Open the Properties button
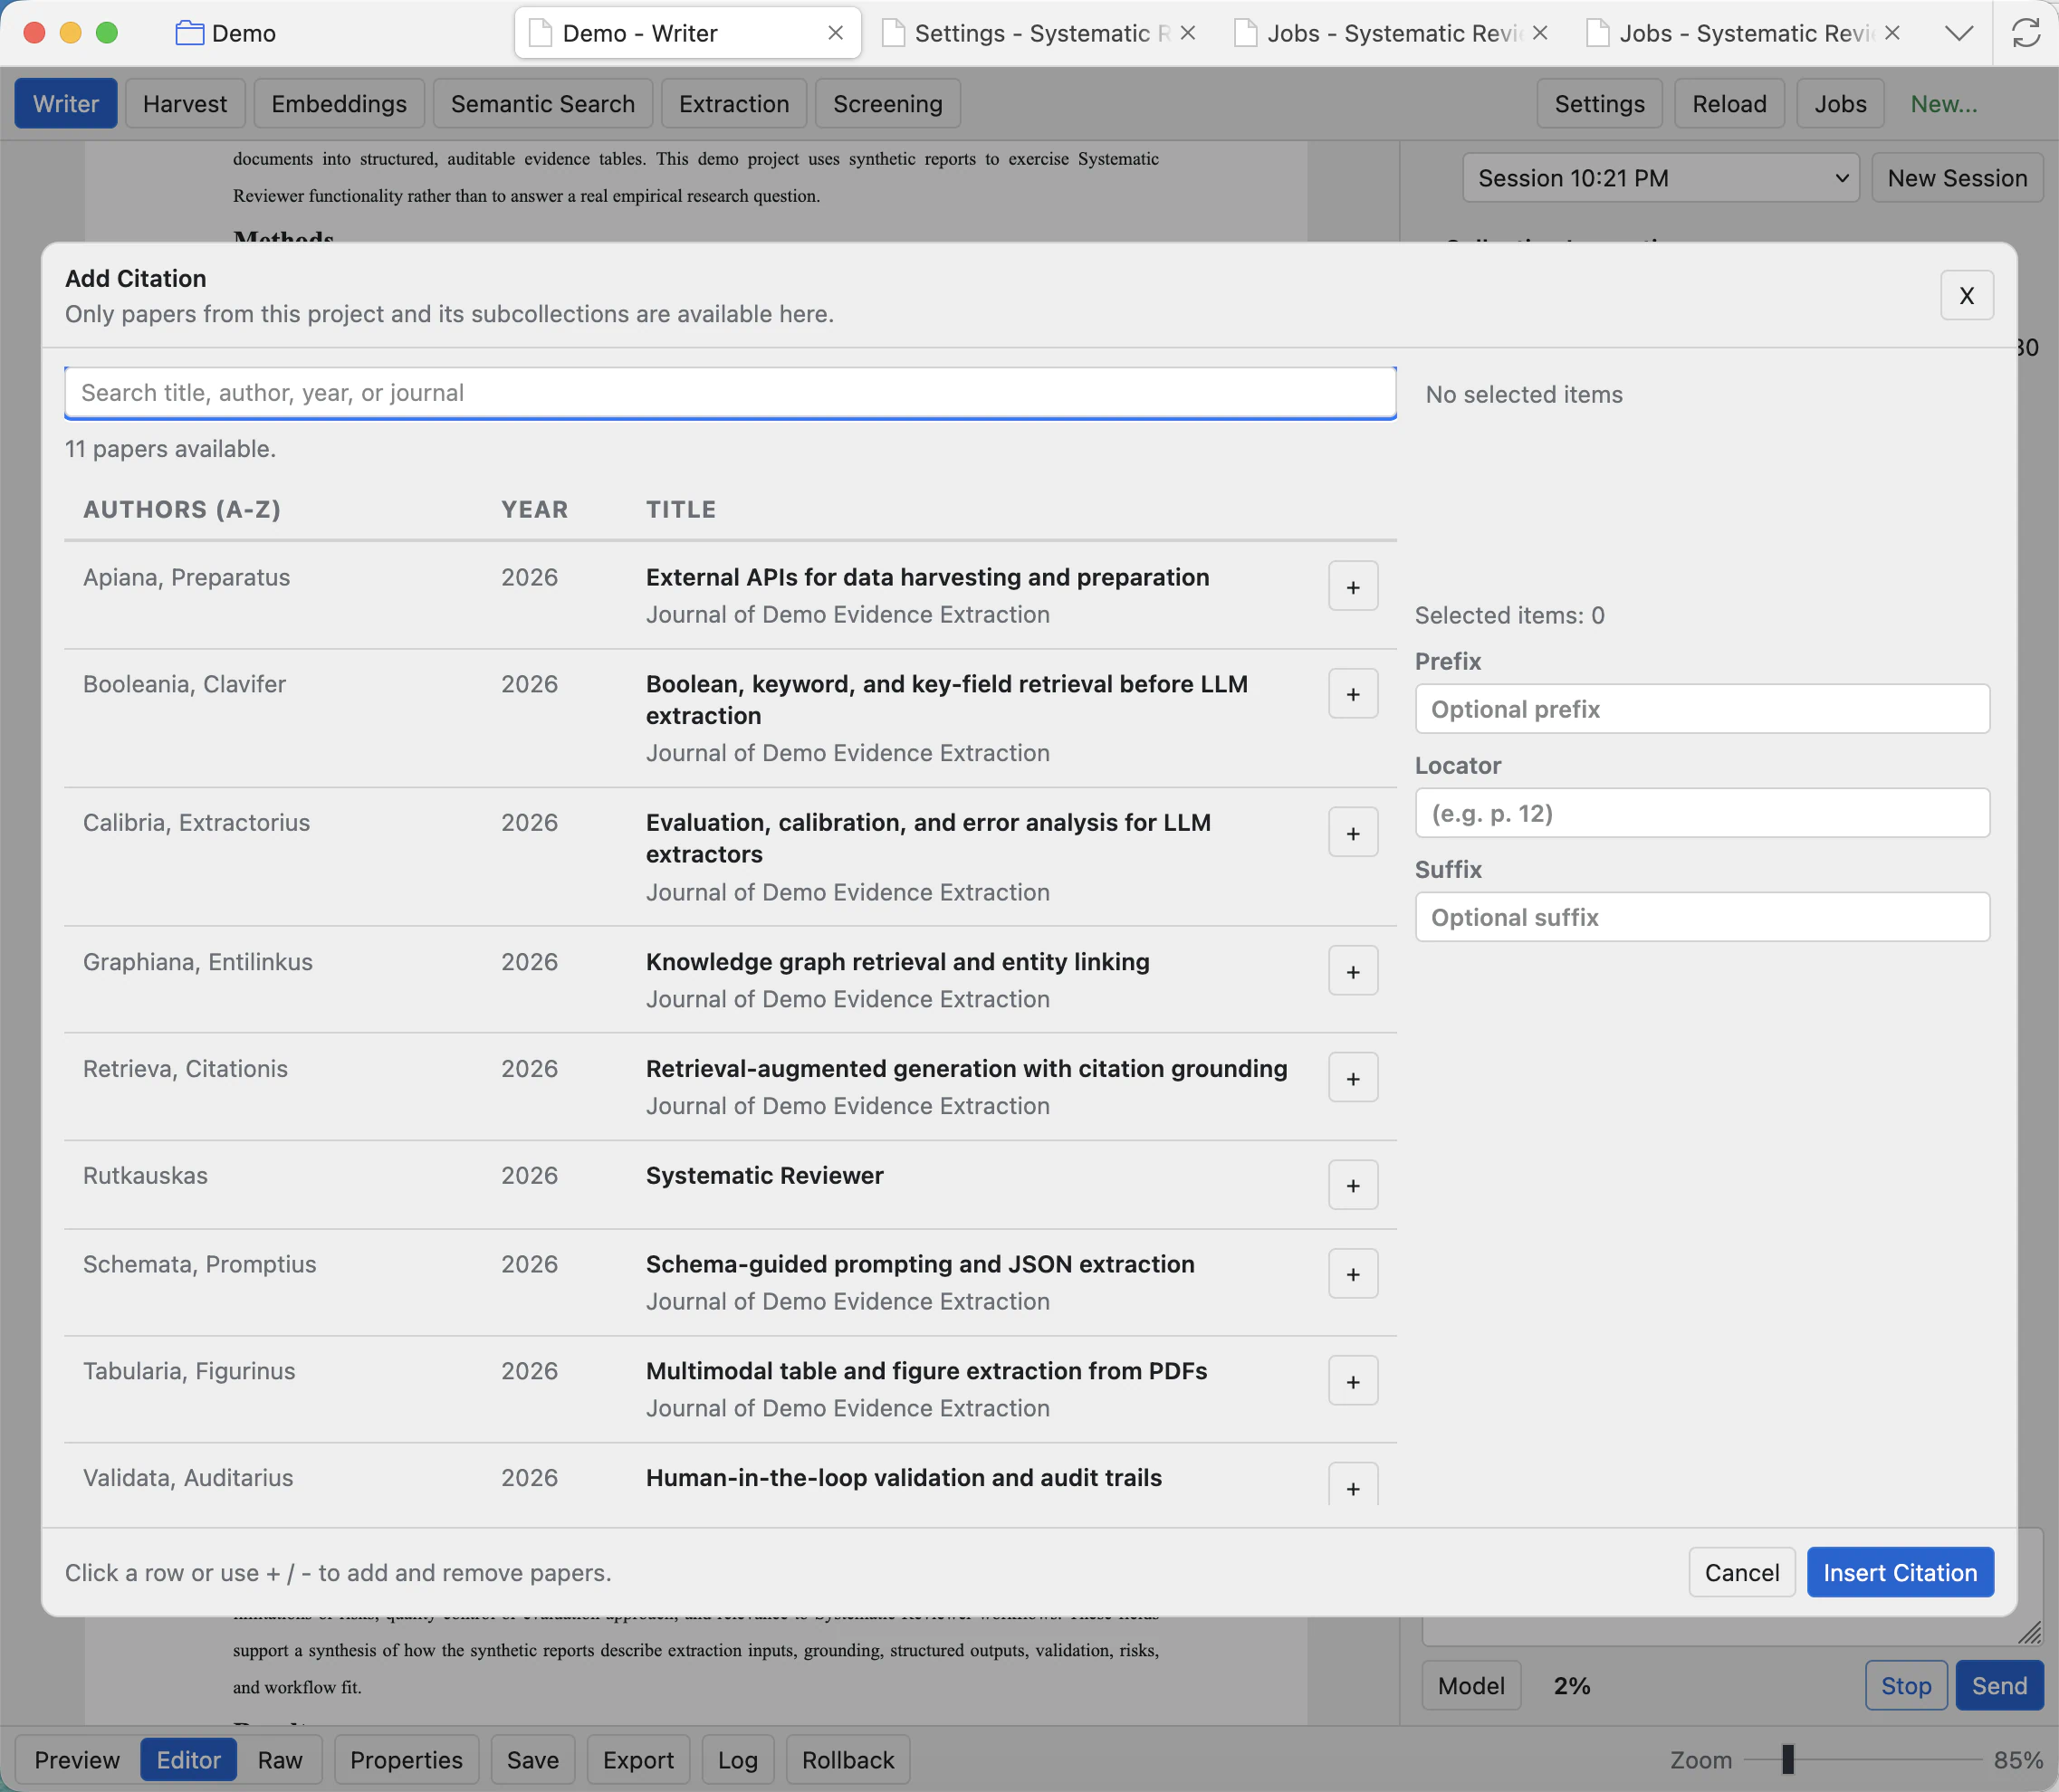The height and width of the screenshot is (1792, 2059). point(407,1760)
